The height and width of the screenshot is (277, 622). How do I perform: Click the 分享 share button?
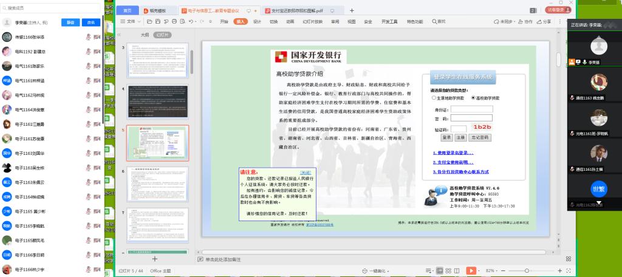[x=545, y=21]
